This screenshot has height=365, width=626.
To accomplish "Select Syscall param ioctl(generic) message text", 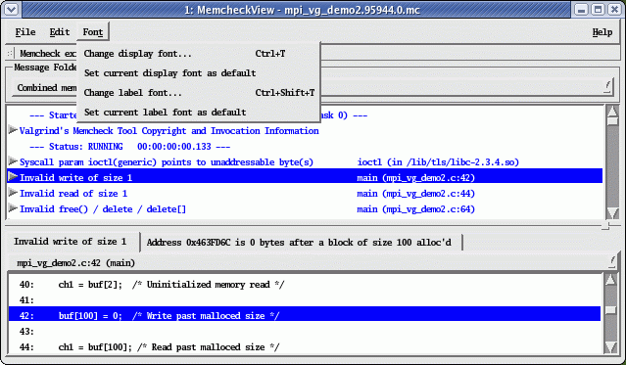I will [x=167, y=162].
